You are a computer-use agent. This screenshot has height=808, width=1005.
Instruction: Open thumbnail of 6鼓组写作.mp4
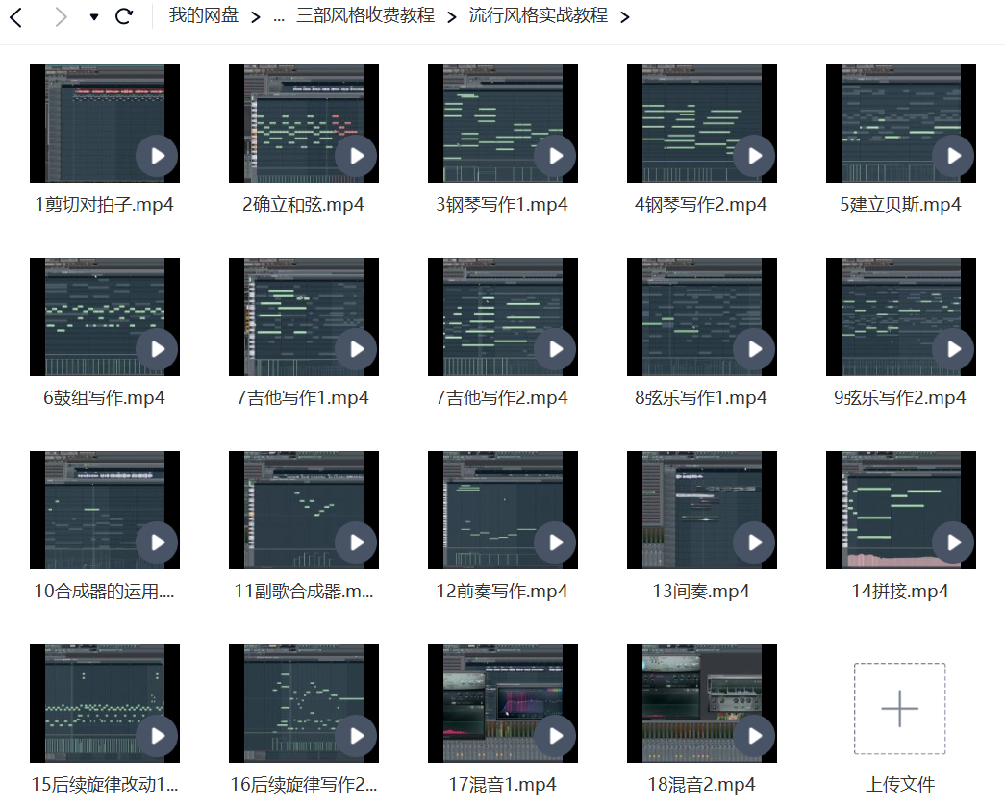105,316
